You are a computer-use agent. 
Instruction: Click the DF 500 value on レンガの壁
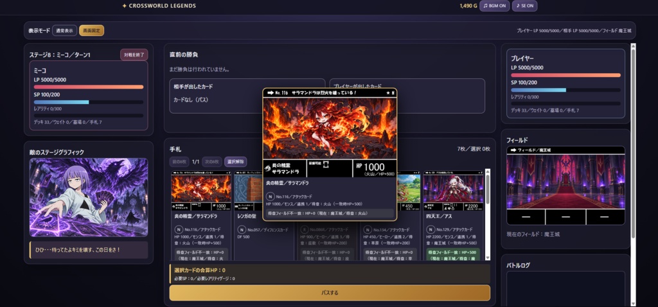[244, 237]
